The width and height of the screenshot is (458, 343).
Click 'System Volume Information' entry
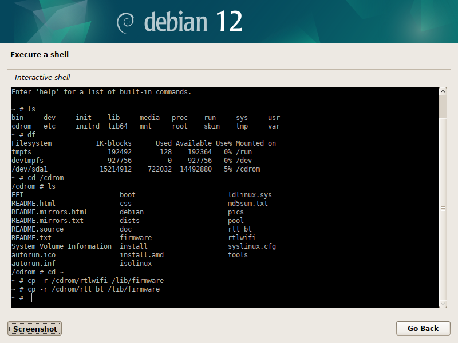[x=62, y=246]
